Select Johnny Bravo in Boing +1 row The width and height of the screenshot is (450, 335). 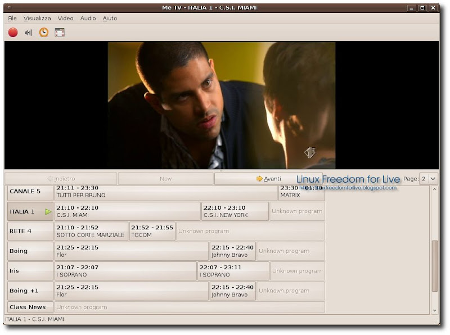pos(233,291)
